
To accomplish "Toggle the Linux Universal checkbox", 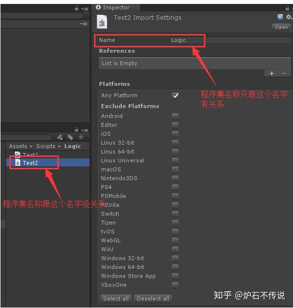I will (175, 160).
